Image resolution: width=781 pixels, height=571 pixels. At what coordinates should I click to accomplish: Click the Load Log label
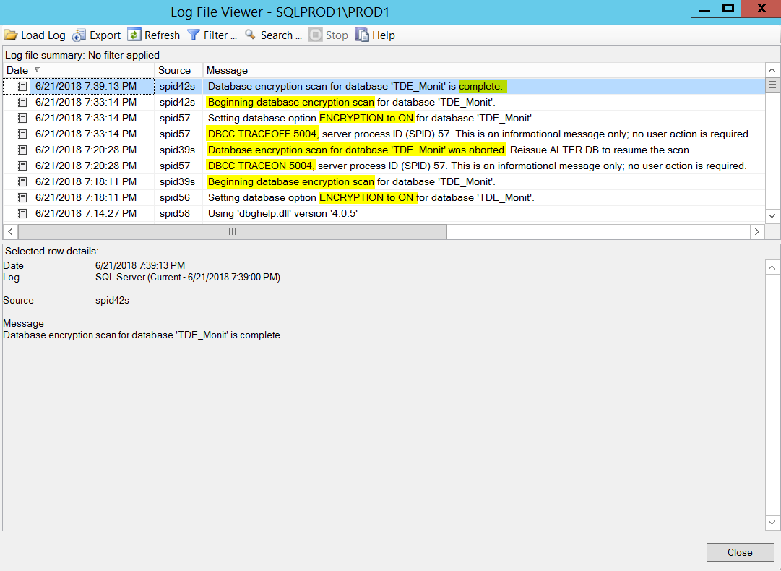tap(43, 35)
